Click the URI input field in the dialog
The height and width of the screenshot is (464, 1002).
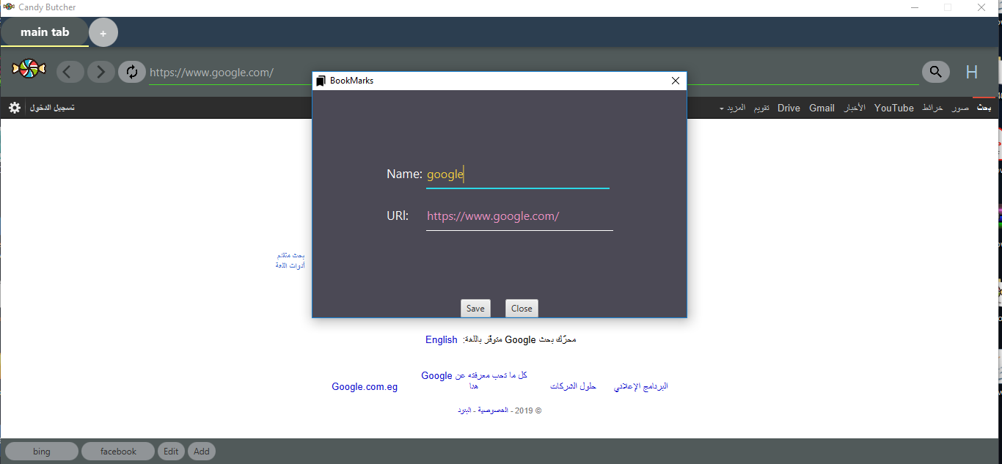[519, 216]
